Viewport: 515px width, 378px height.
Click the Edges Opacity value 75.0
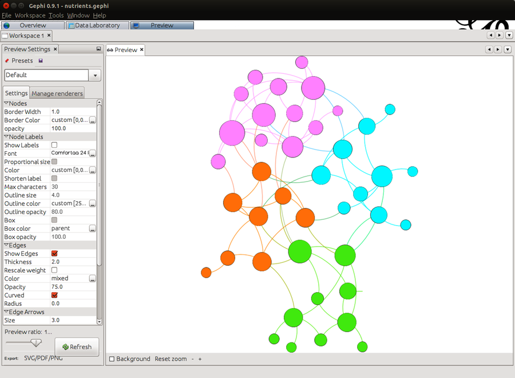(x=73, y=287)
